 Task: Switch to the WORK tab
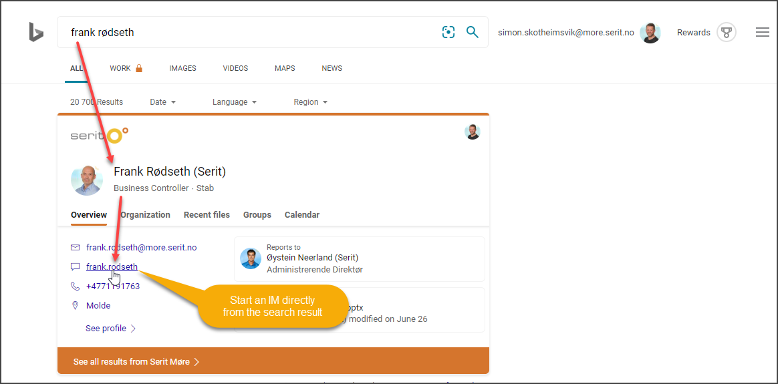coord(120,68)
